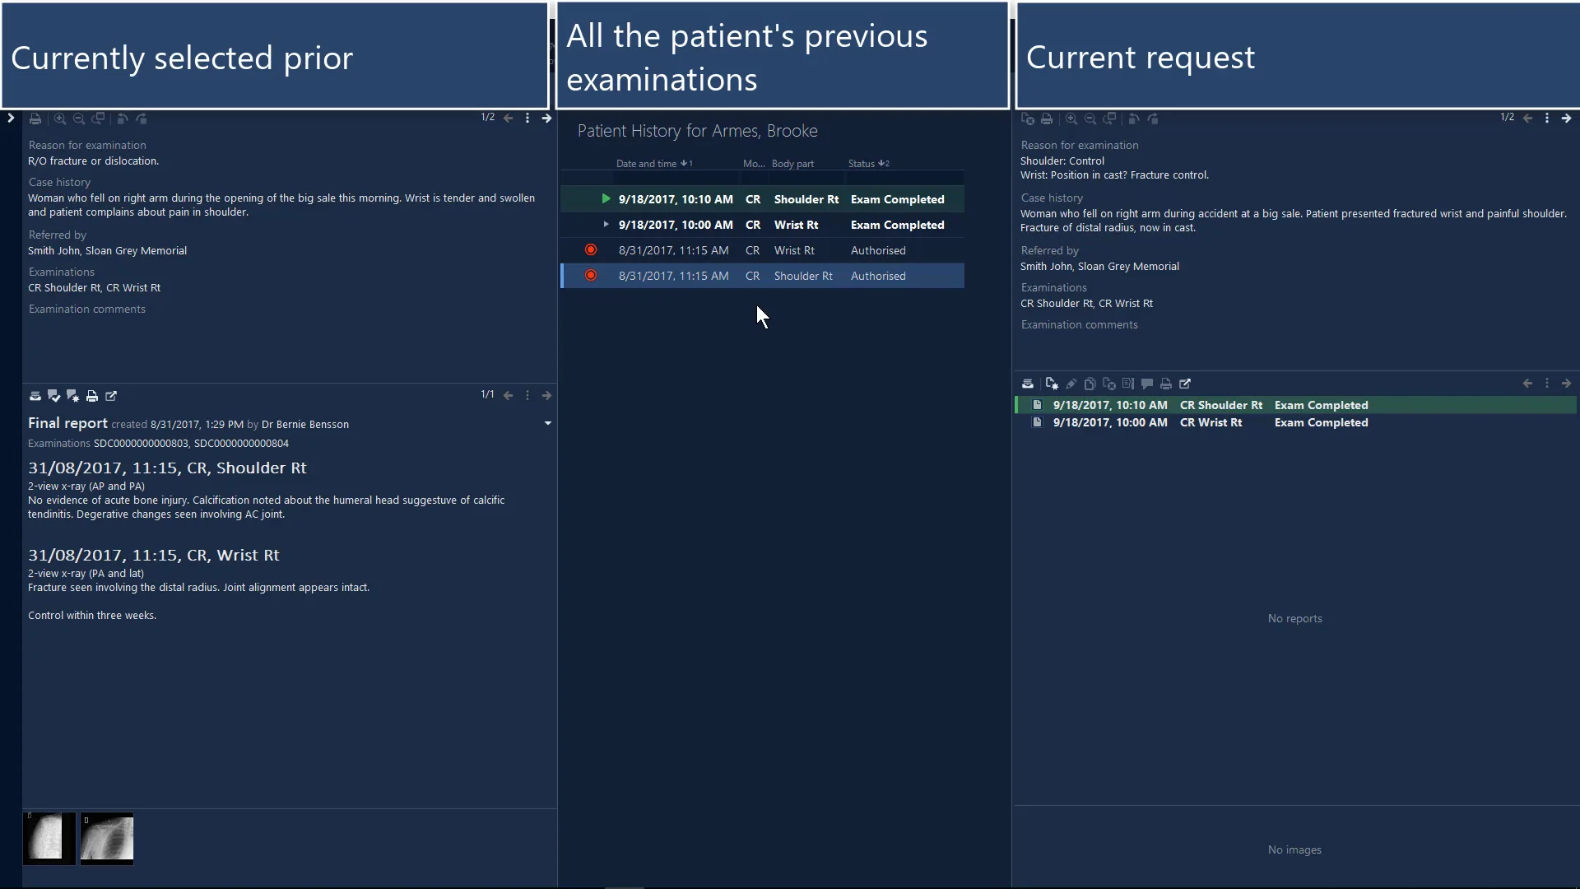Click green play marker on 9/18 Shoulder Rt row

(x=606, y=199)
